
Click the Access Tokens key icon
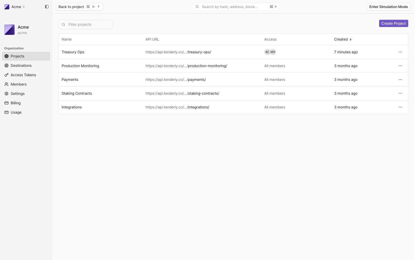point(6,75)
